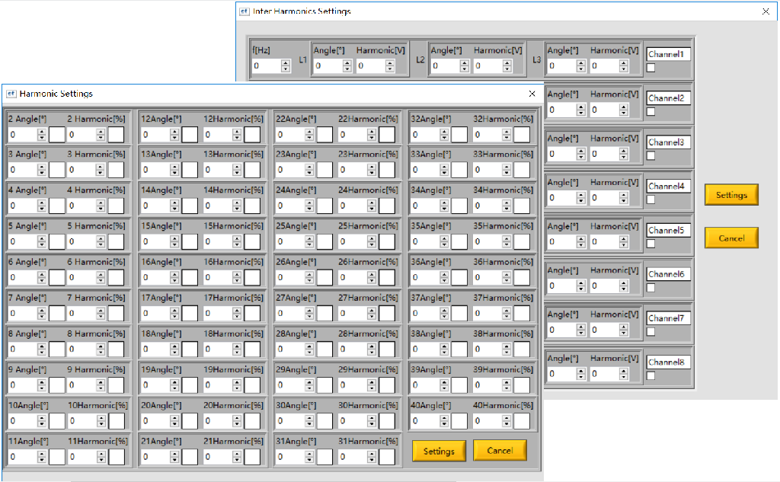
Task: Click the Inter Harmonics Settings title bar icon
Action: [x=245, y=11]
